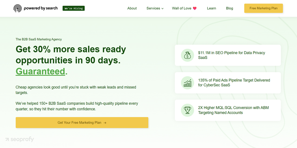297x148 pixels.
Task: Click the arrow icon in the yellow hero button
Action: 105,123
